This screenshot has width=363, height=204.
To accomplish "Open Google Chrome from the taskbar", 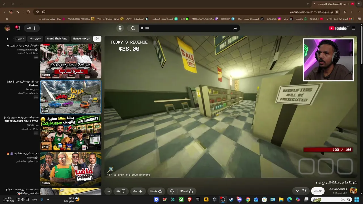I will click(x=248, y=199).
